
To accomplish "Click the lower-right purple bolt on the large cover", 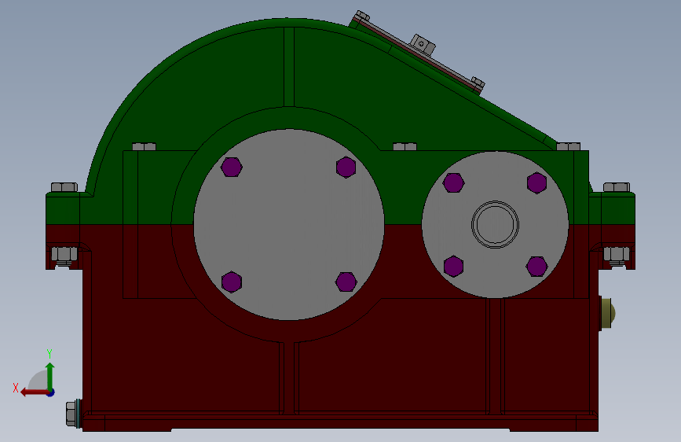I will [x=346, y=282].
